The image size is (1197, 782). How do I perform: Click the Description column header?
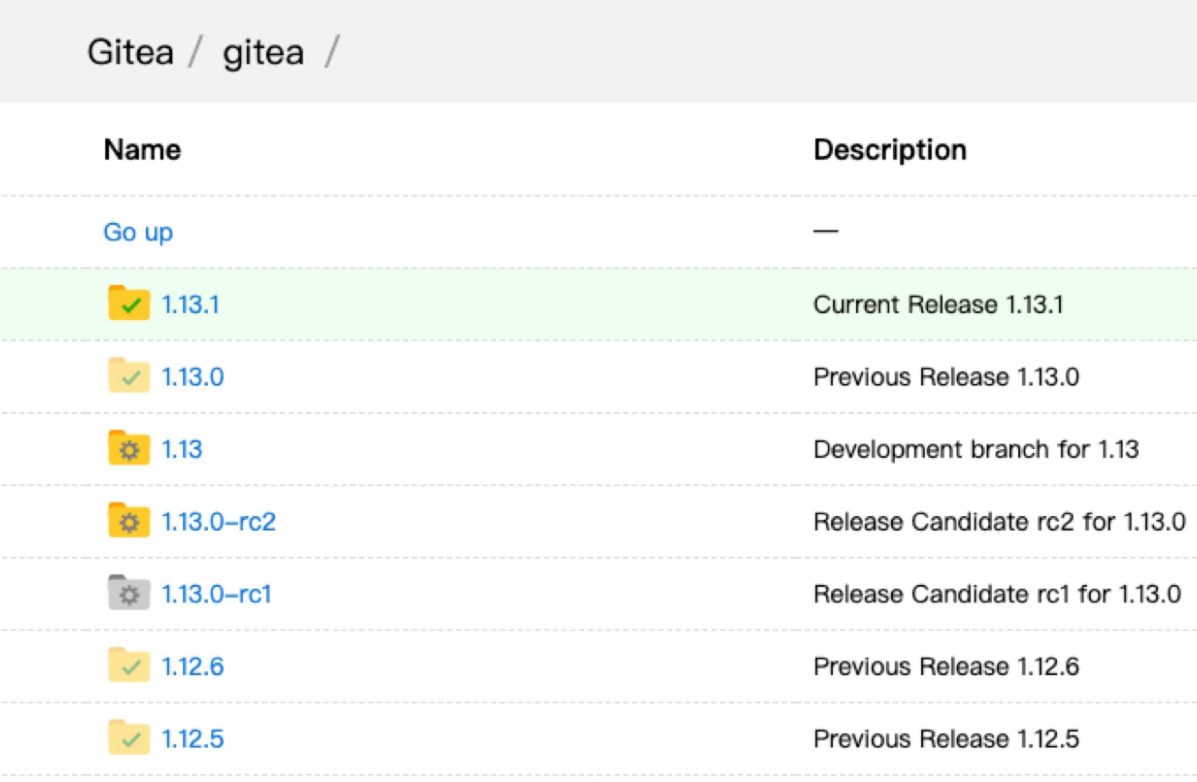pyautogui.click(x=890, y=150)
